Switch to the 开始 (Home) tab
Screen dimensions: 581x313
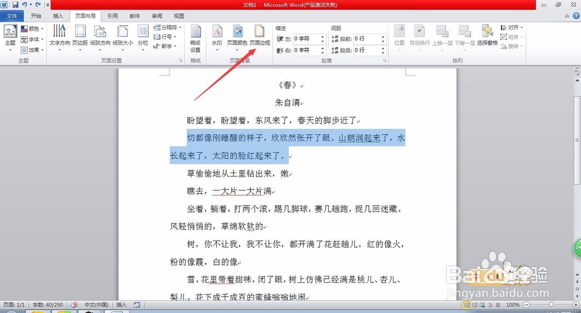click(36, 16)
